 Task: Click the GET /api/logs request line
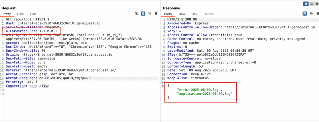(27, 20)
